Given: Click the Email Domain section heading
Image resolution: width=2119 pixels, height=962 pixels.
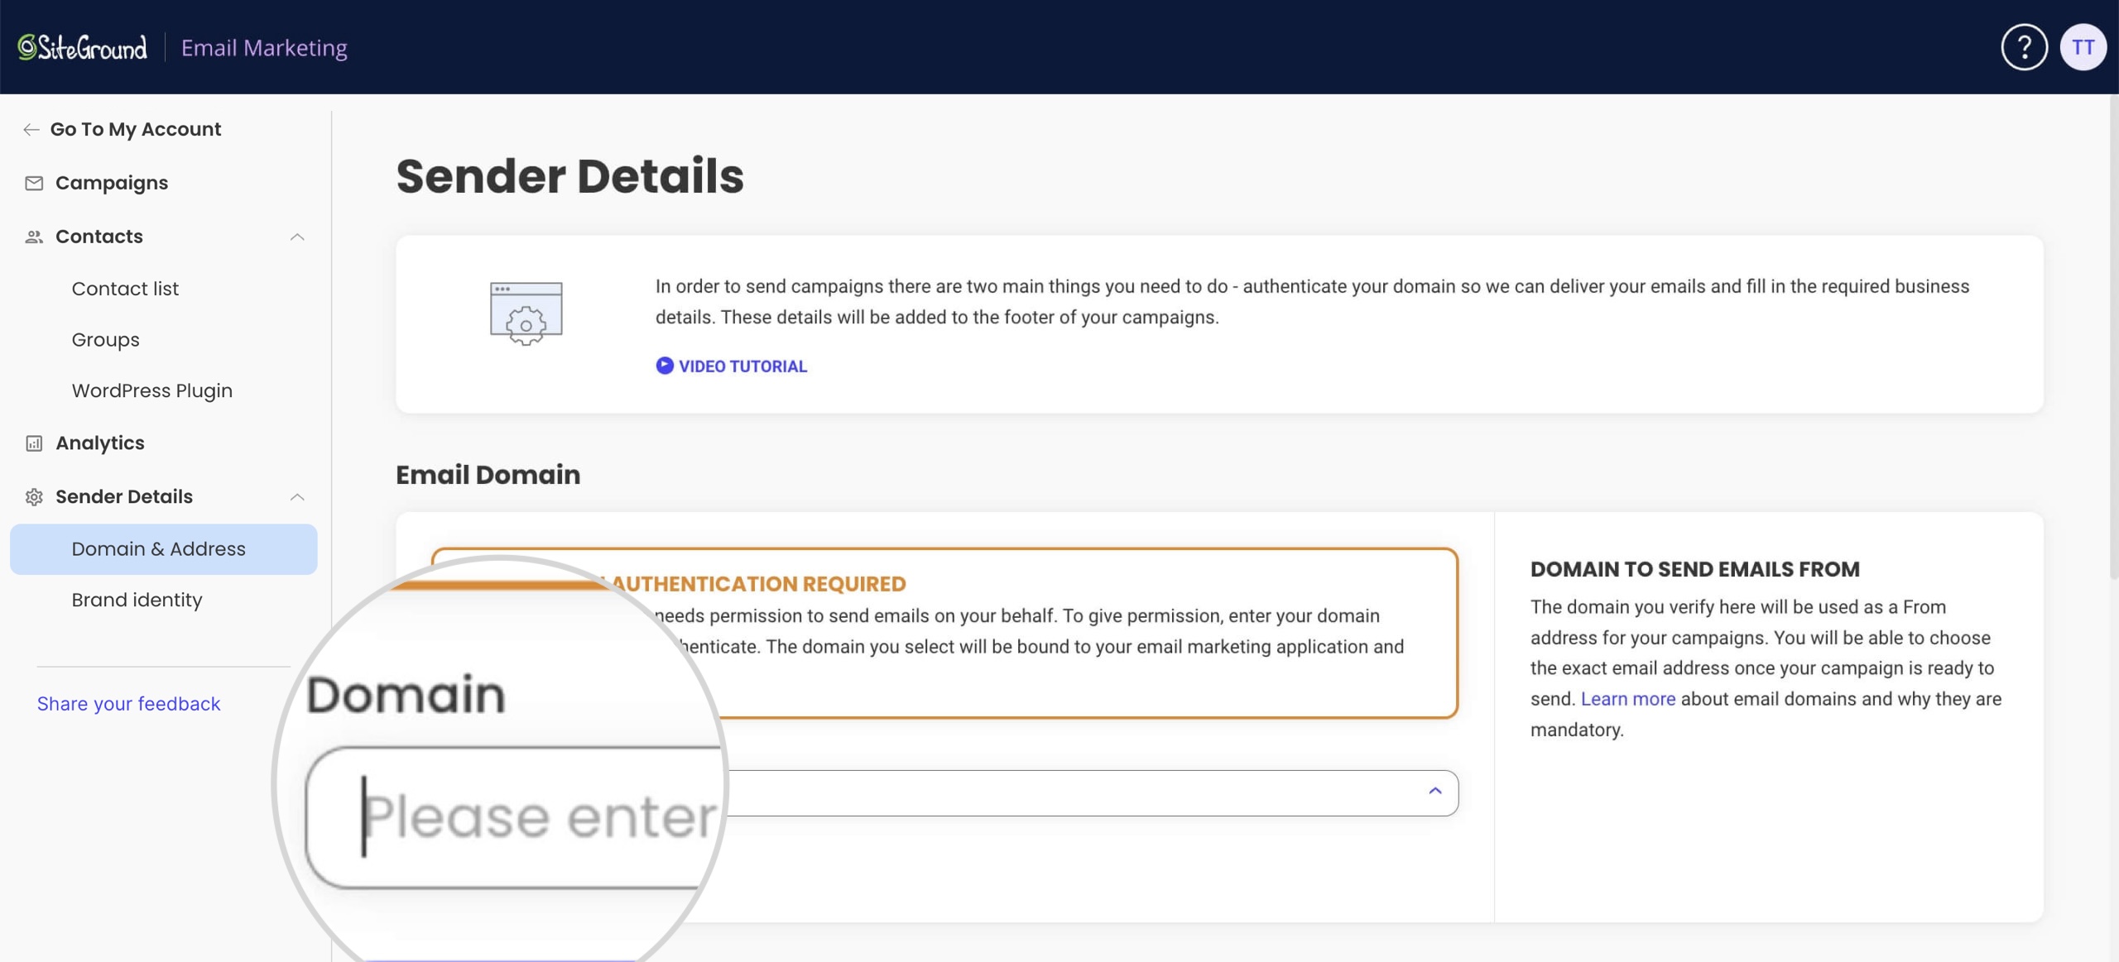Looking at the screenshot, I should tap(488, 475).
